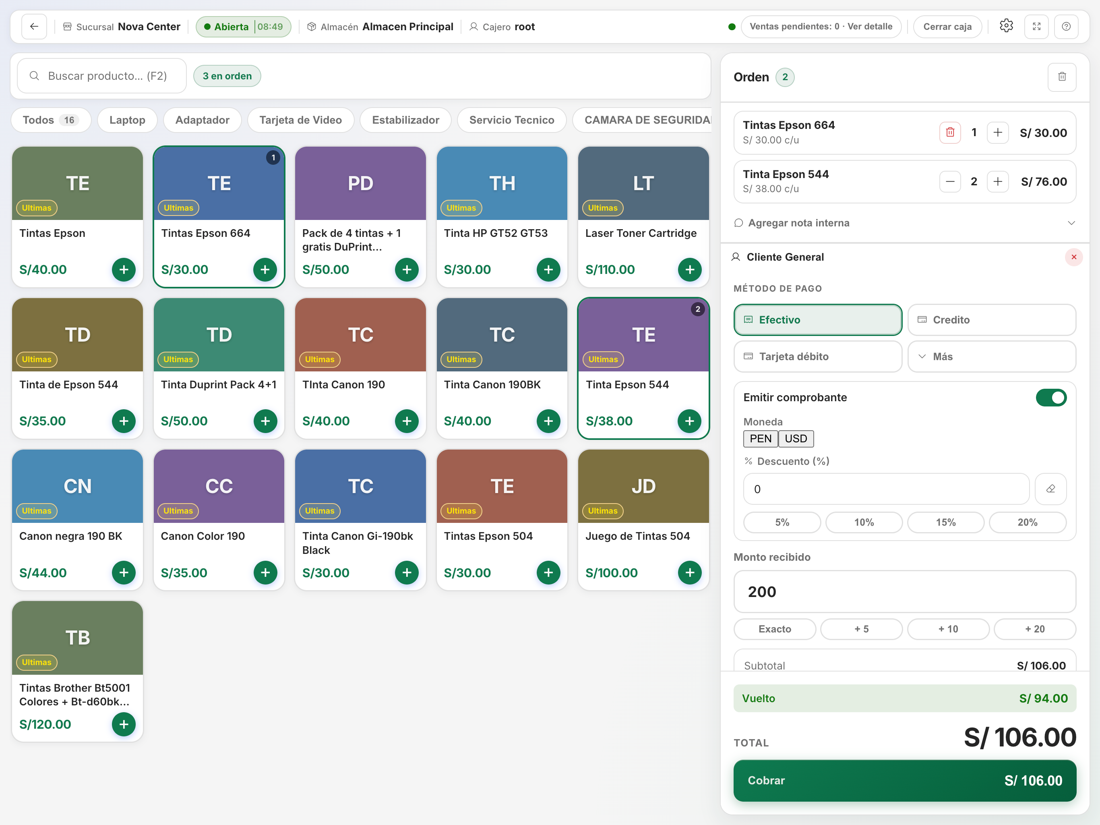Screen dimensions: 1100x825
Task: Clear the discount using the eraser icon
Action: 1051,489
